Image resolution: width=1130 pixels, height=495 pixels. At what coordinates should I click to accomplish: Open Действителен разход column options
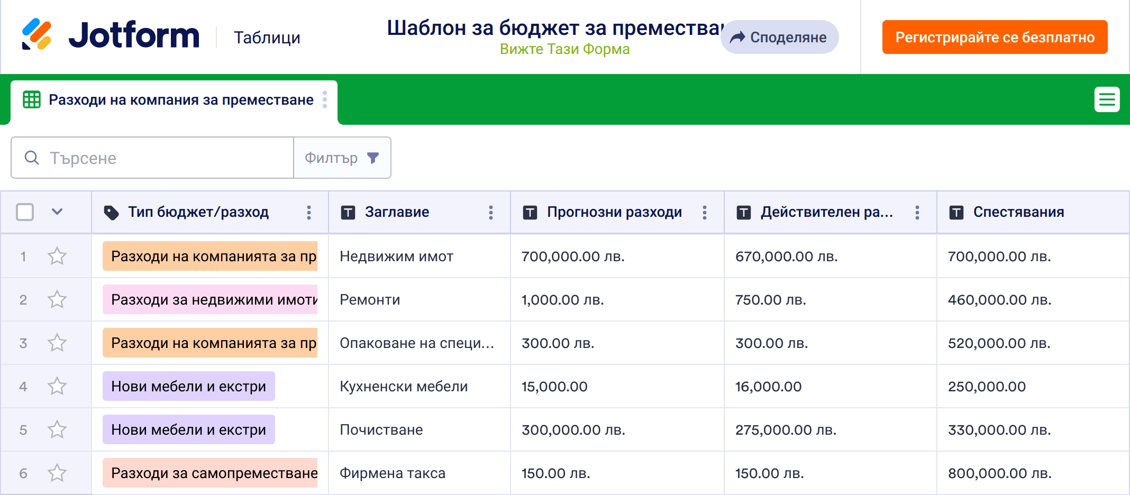(x=917, y=213)
